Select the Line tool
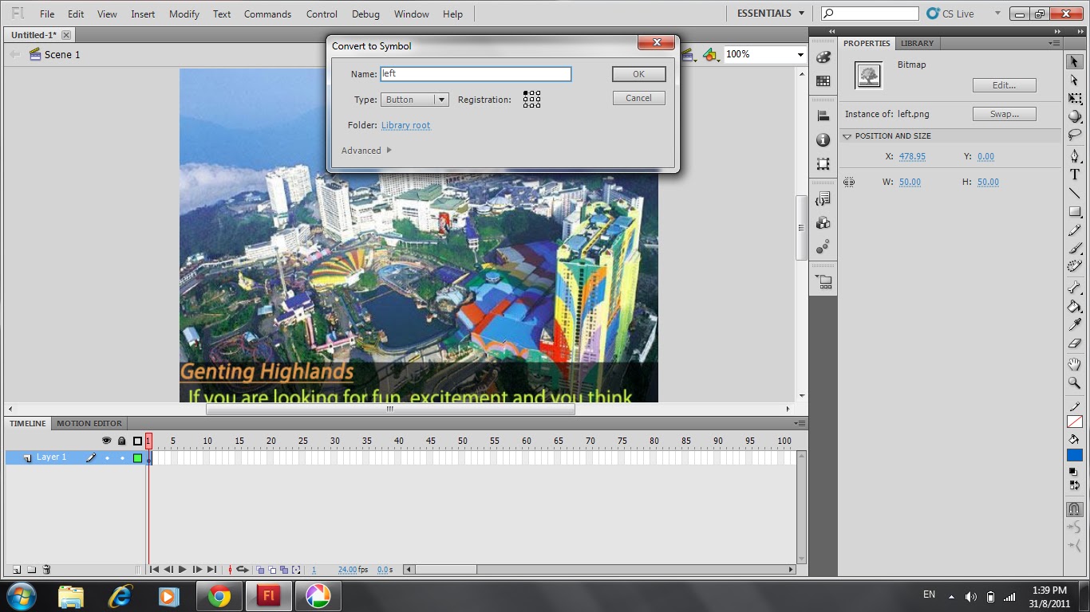The width and height of the screenshot is (1090, 612). click(1075, 193)
